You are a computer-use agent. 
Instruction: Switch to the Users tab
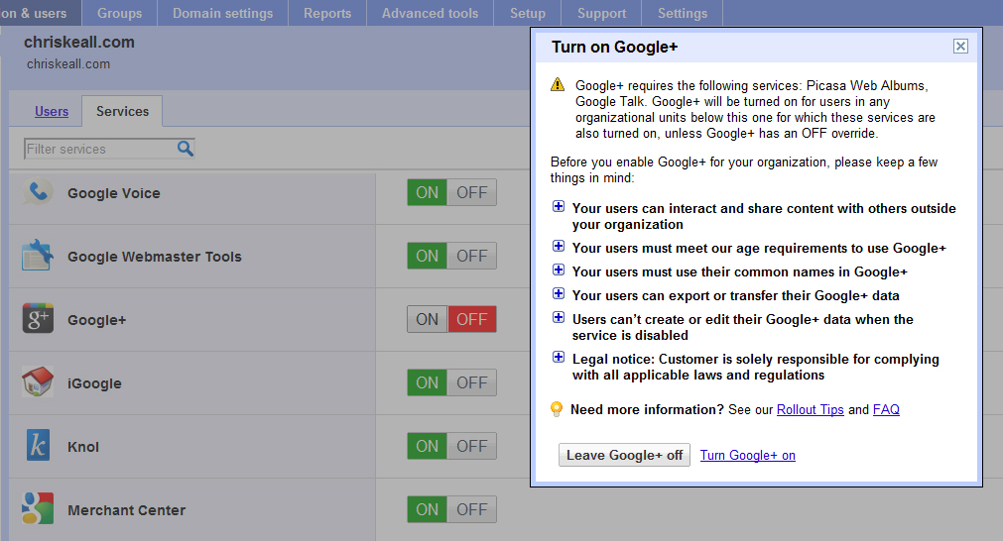(52, 111)
